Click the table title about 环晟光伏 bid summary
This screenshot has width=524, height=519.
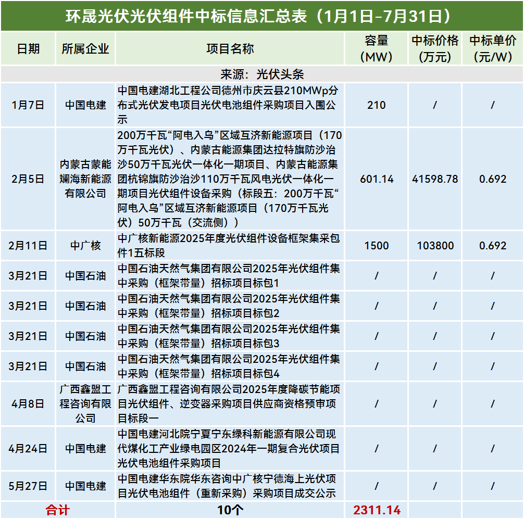(x=261, y=16)
